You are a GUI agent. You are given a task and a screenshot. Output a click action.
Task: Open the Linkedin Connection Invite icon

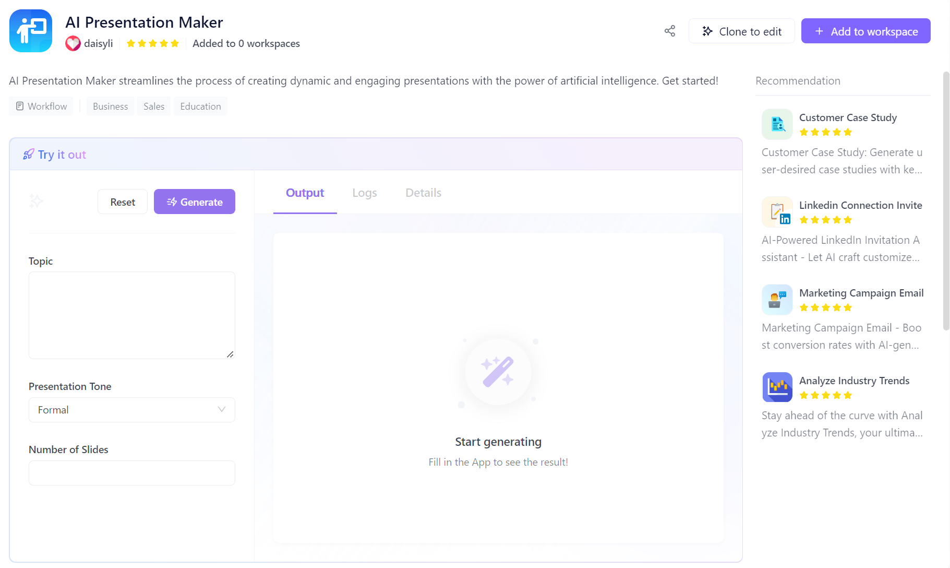coord(777,212)
